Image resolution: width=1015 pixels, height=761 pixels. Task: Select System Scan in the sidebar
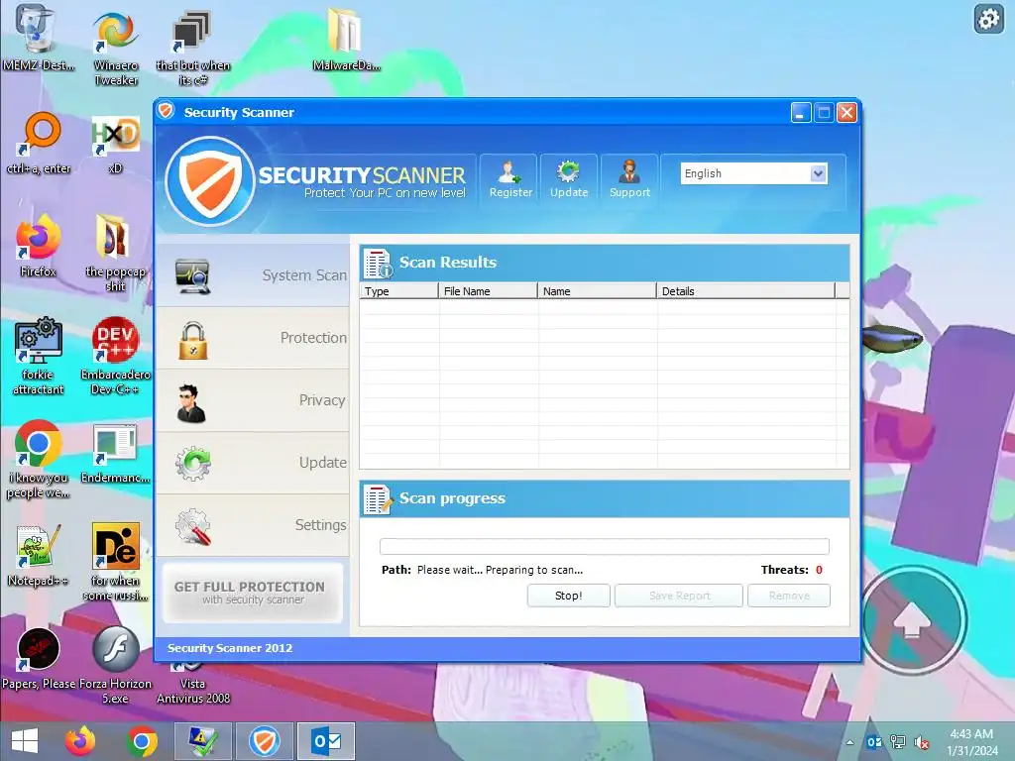[x=253, y=275]
